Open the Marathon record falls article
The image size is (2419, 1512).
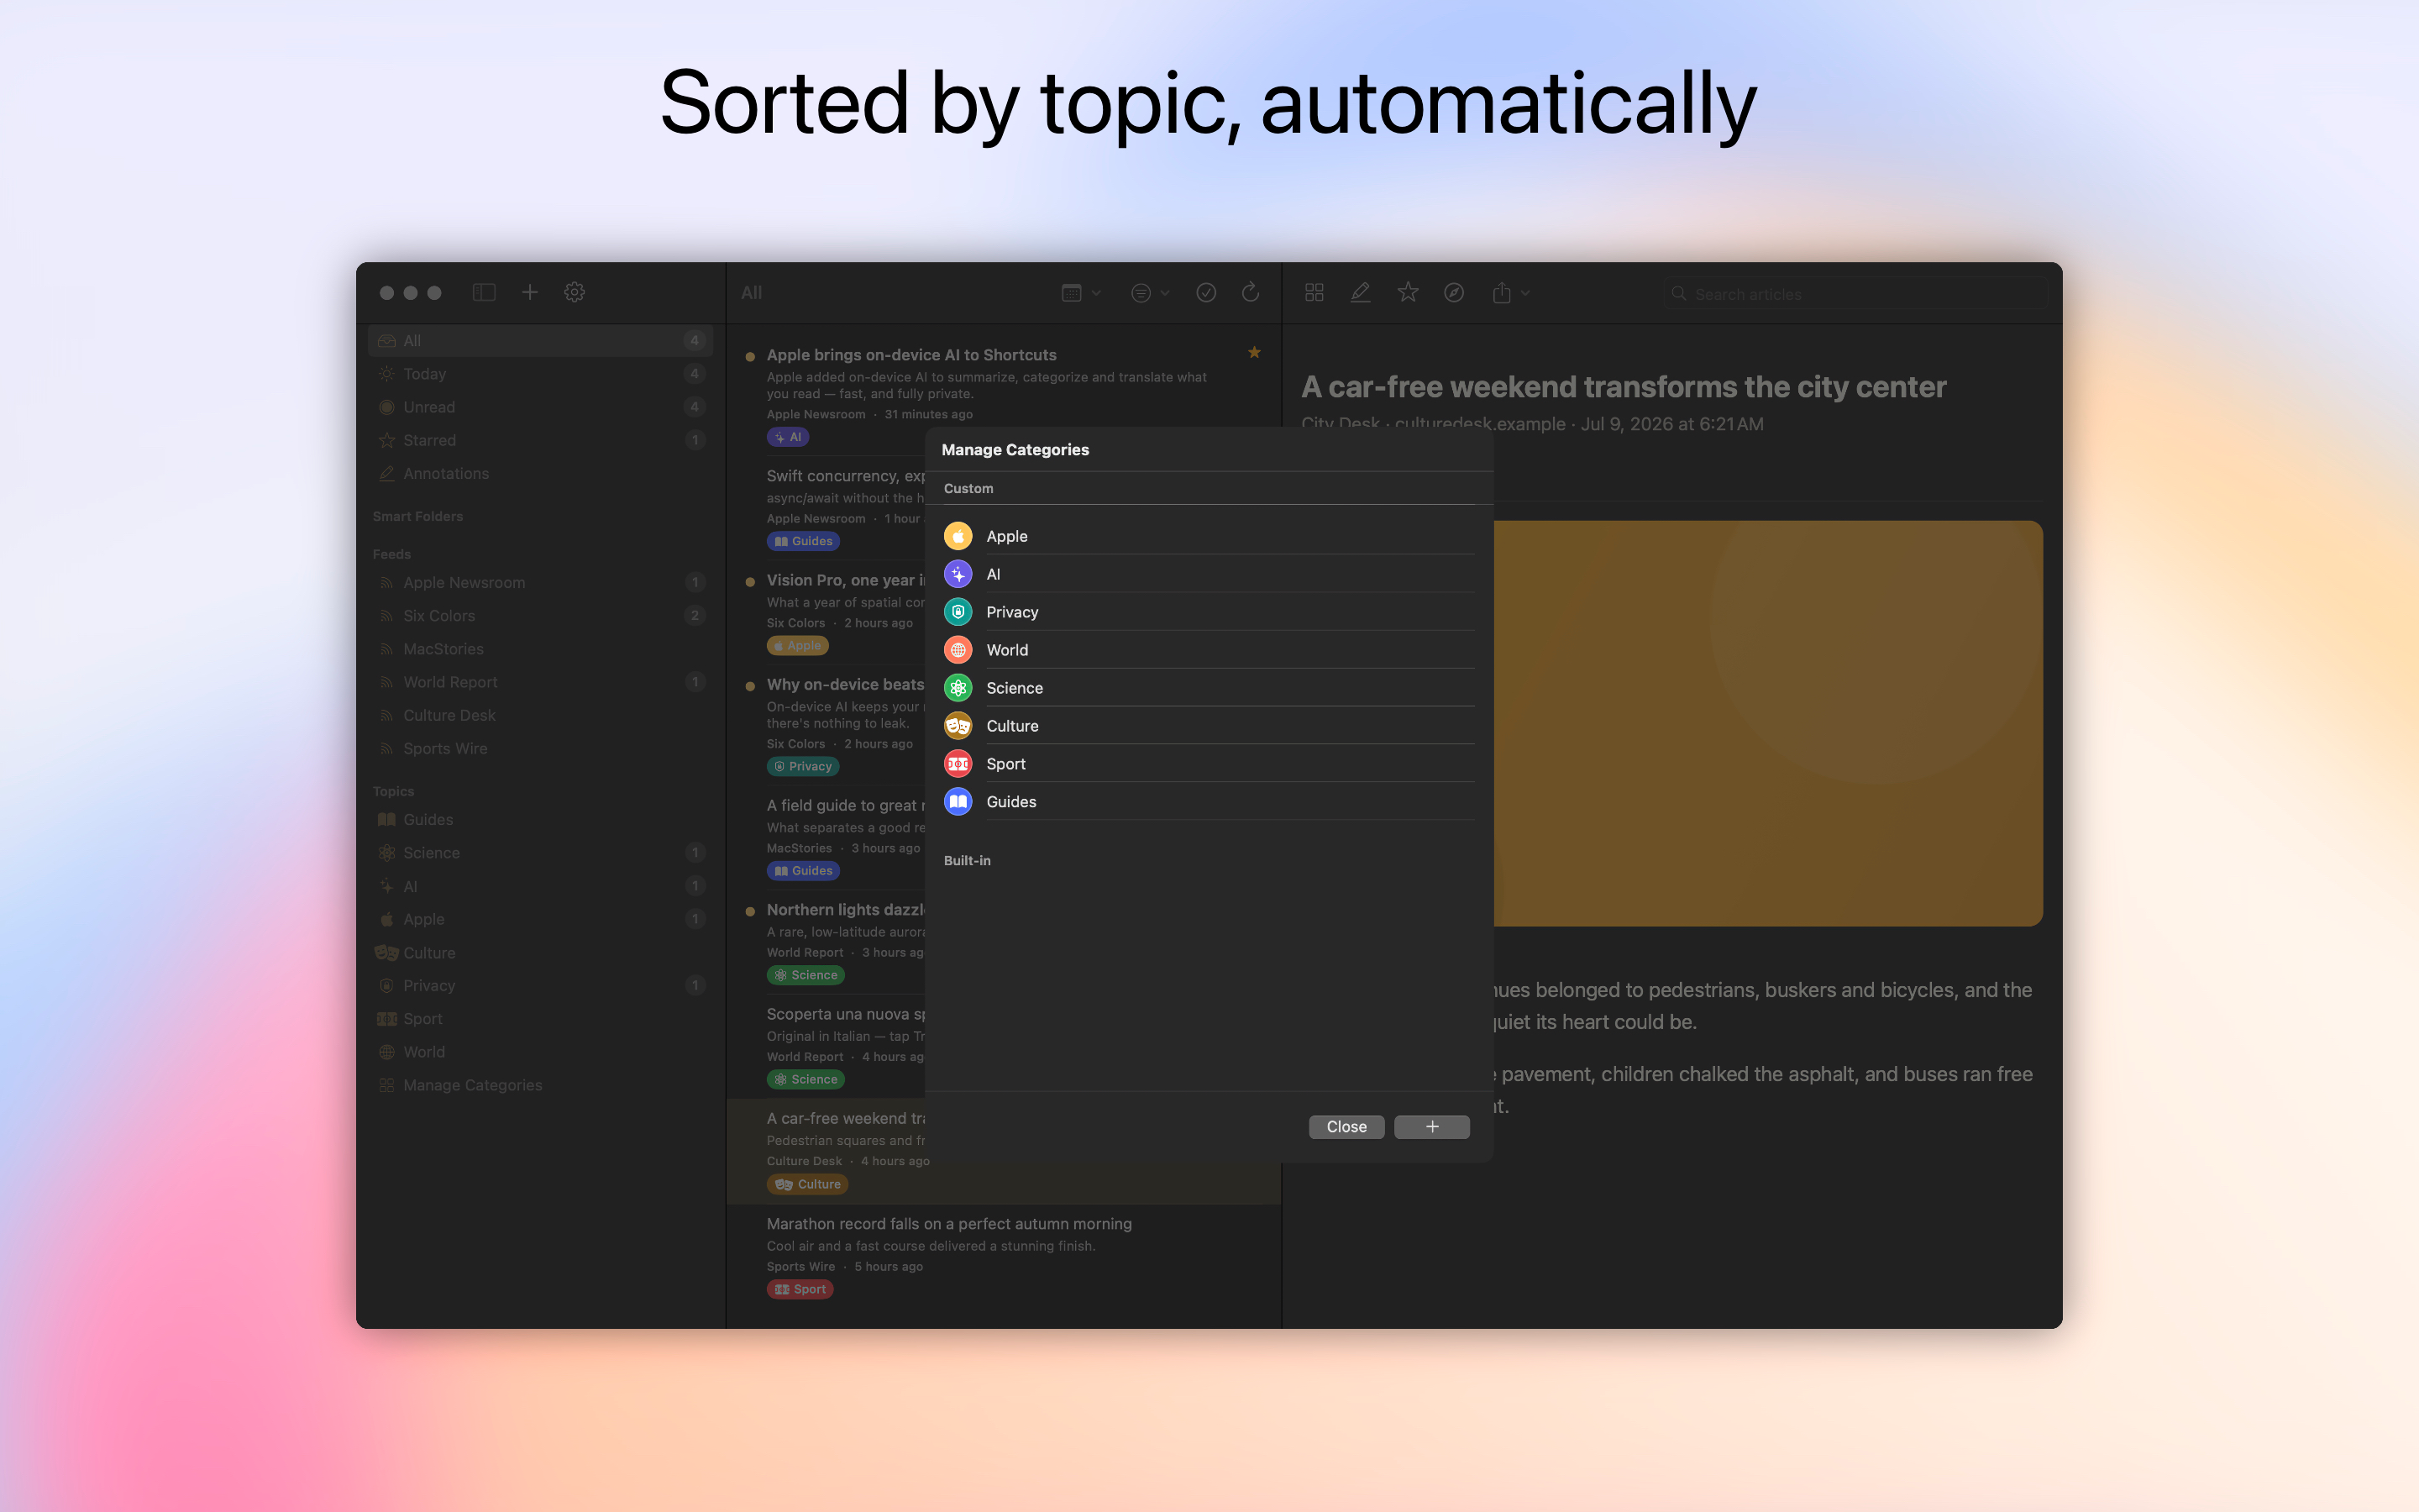click(x=1004, y=1256)
